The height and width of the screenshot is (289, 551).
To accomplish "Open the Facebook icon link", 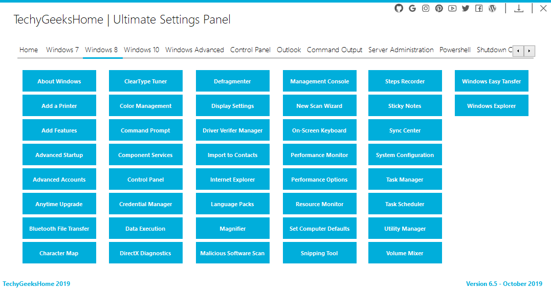I will click(479, 8).
